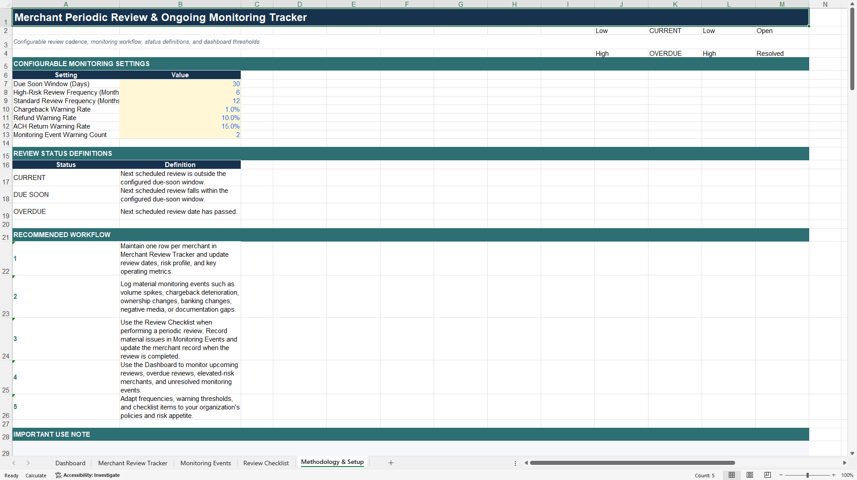Viewport: 857px width, 480px height.
Task: Select the DUE SOON status cell
Action: click(66, 195)
